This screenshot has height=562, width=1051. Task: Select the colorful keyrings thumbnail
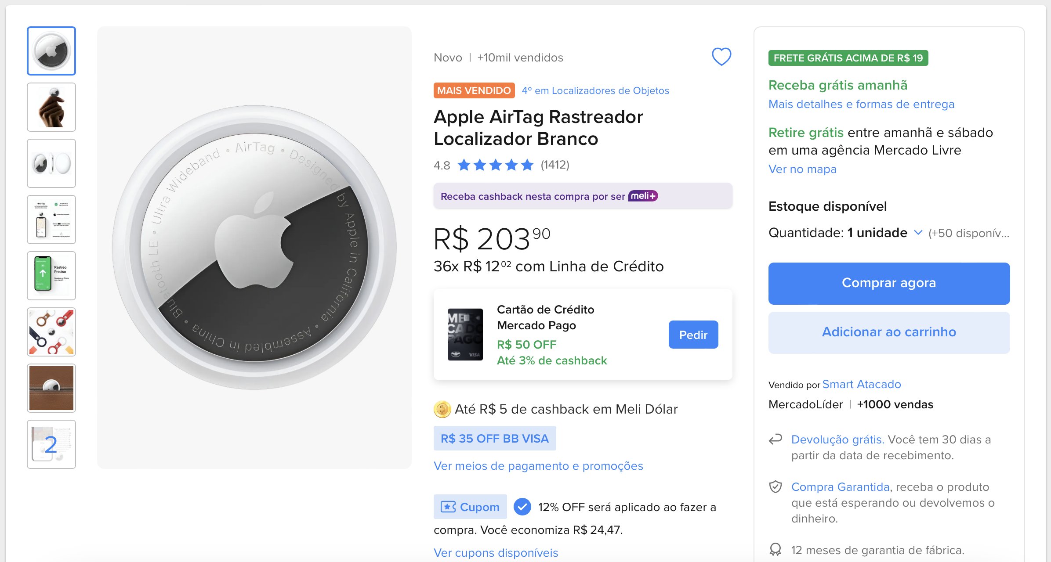pos(51,332)
